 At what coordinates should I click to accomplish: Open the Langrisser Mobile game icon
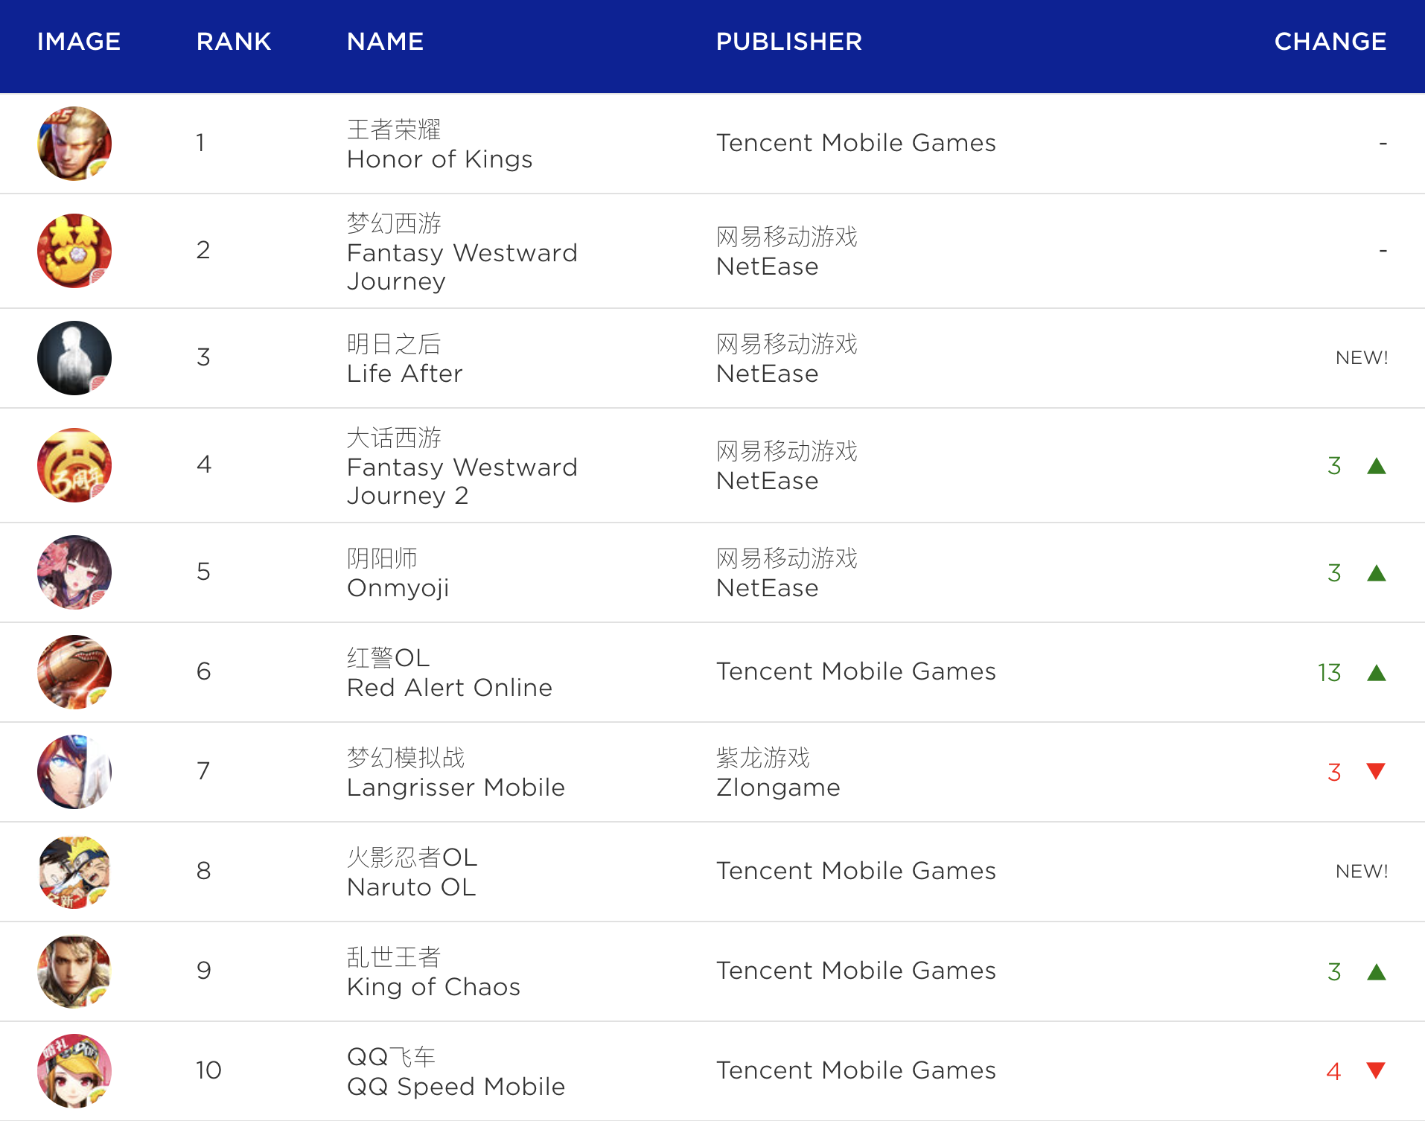coord(74,772)
